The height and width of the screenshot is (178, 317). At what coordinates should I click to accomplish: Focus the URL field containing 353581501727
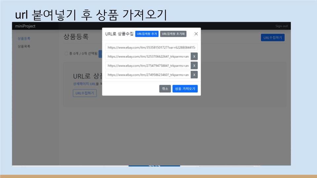click(152, 47)
